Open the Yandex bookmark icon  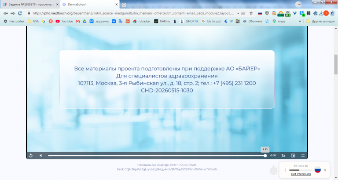point(51,21)
